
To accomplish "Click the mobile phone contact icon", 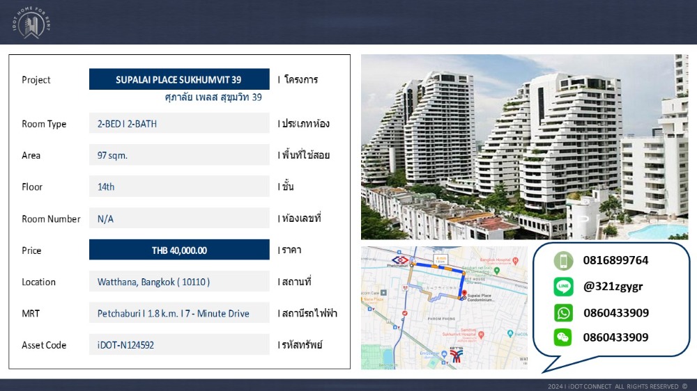I will (x=563, y=261).
